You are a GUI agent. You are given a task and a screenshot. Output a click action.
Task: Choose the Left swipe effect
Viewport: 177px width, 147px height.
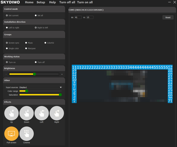click(x=41, y=113)
